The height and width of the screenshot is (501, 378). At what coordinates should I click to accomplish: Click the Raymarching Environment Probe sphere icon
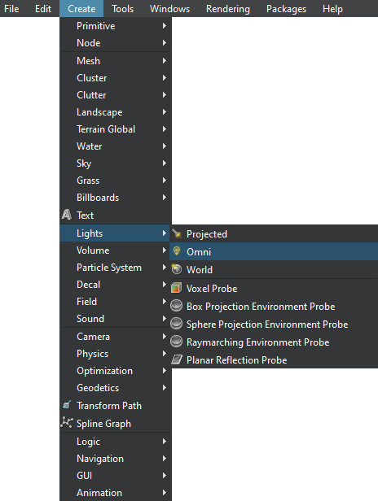tap(176, 342)
